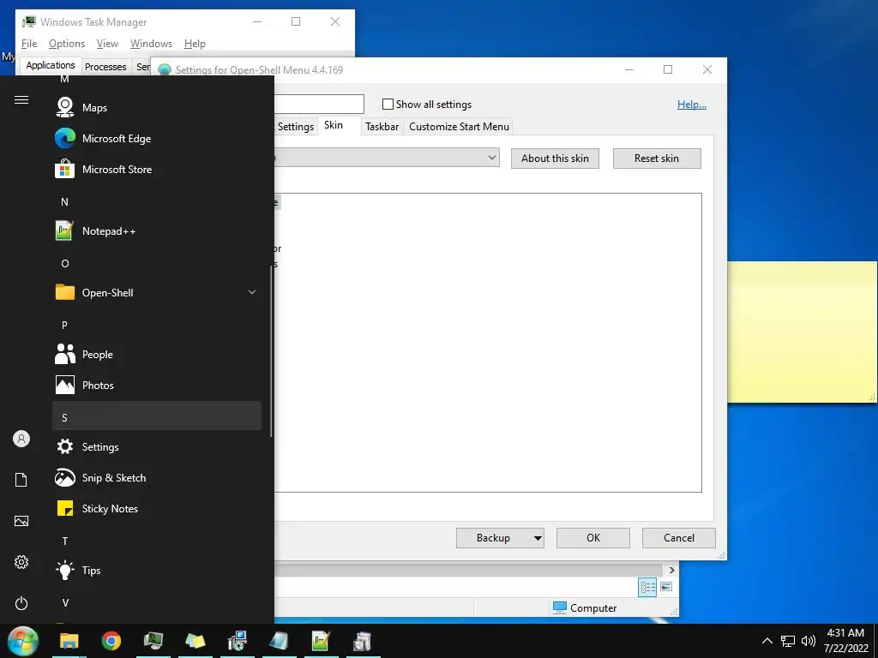Open the Options menu in Task Manager
This screenshot has height=658, width=878.
click(67, 44)
